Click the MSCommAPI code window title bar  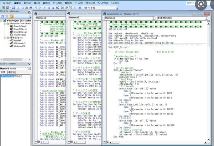84,13
